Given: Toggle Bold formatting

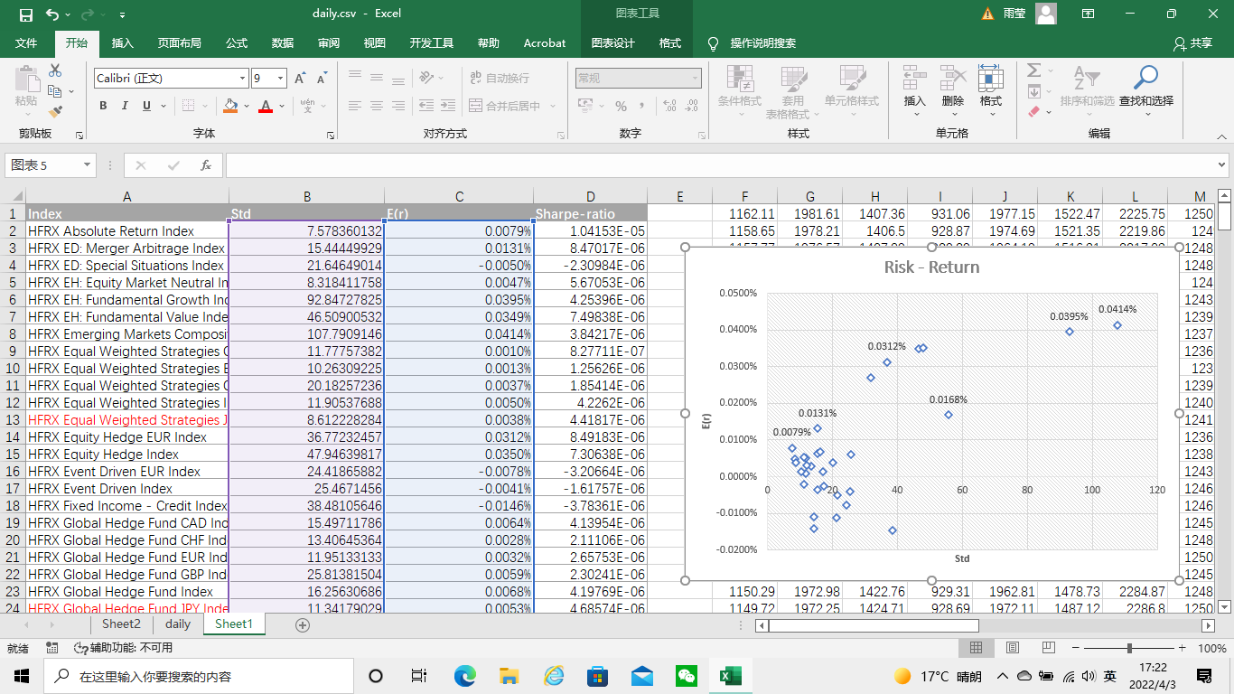Looking at the screenshot, I should (x=102, y=106).
